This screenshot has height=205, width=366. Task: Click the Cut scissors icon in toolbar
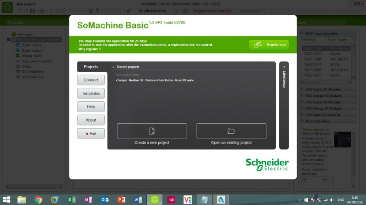pyautogui.click(x=51, y=11)
